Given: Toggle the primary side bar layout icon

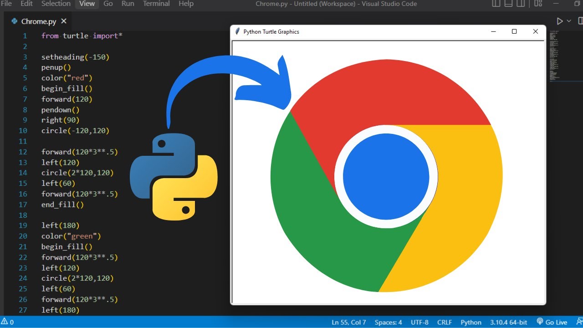Looking at the screenshot, I should [x=496, y=4].
